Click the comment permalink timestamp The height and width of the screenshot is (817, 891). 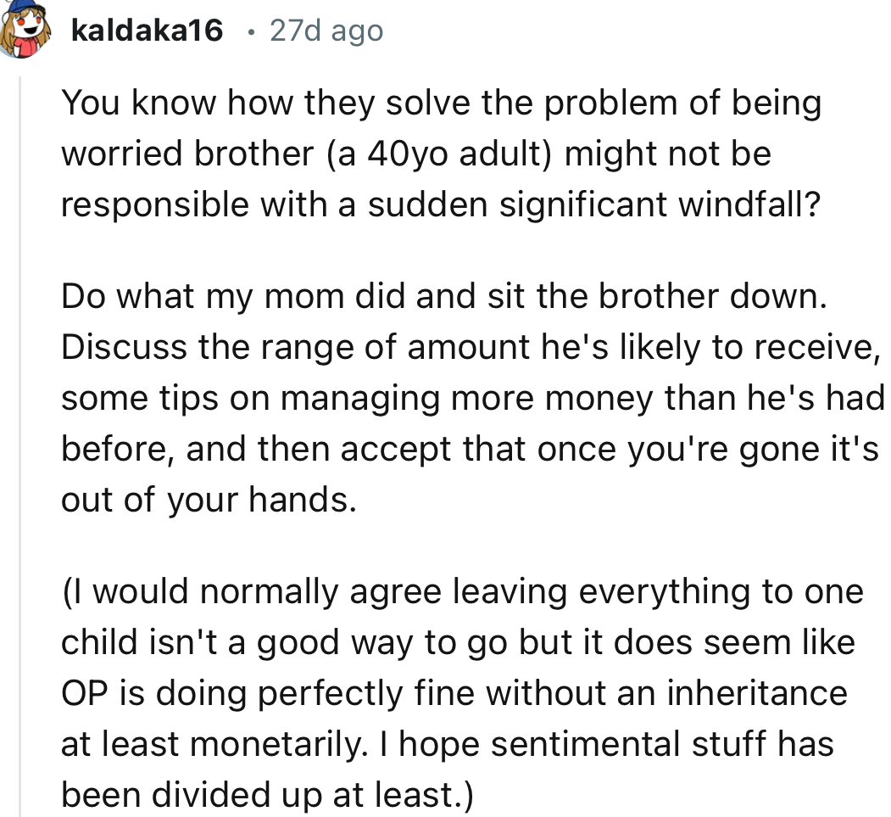325,31
